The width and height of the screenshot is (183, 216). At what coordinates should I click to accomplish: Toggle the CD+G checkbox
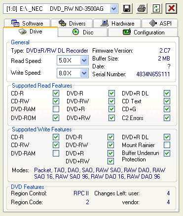(167, 109)
